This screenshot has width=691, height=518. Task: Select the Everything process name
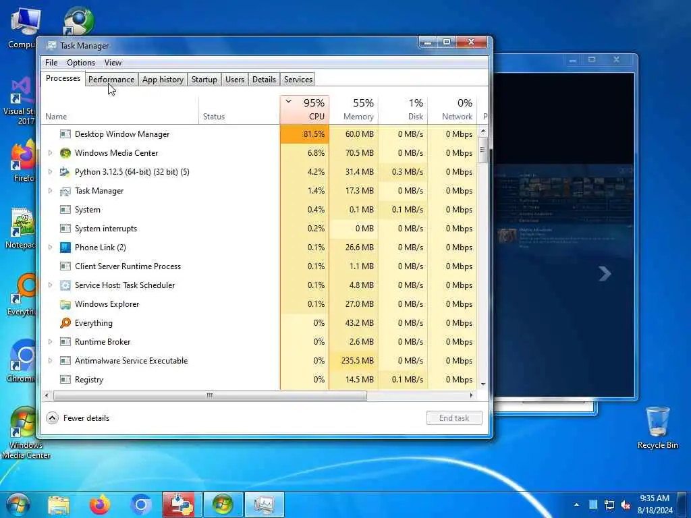coord(93,323)
